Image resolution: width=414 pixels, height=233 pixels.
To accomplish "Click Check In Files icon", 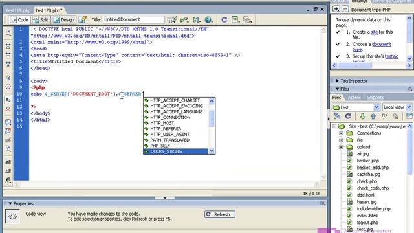I will coord(395,116).
